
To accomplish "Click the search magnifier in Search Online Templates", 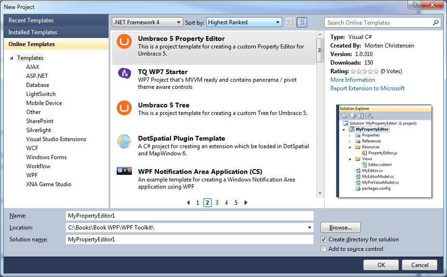I will point(435,22).
